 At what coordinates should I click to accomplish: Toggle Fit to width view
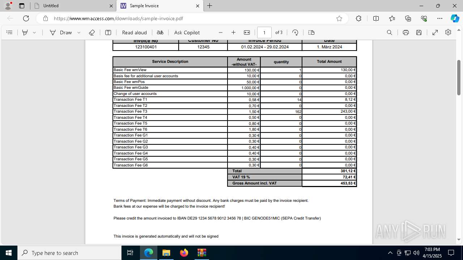(247, 32)
